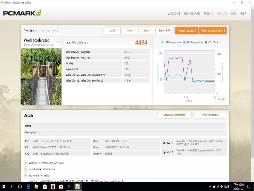Open the Windows Start menu

tap(4, 187)
